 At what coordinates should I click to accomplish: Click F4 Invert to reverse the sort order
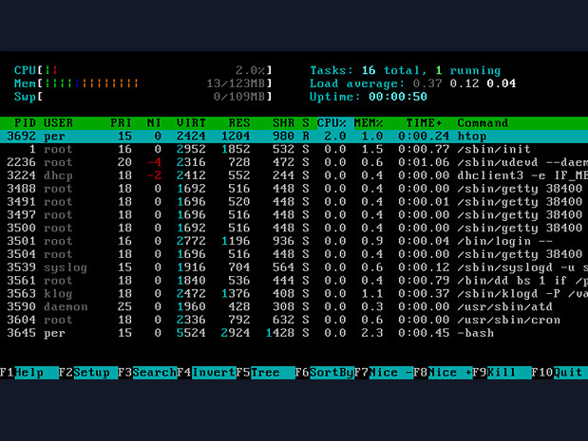tap(206, 373)
